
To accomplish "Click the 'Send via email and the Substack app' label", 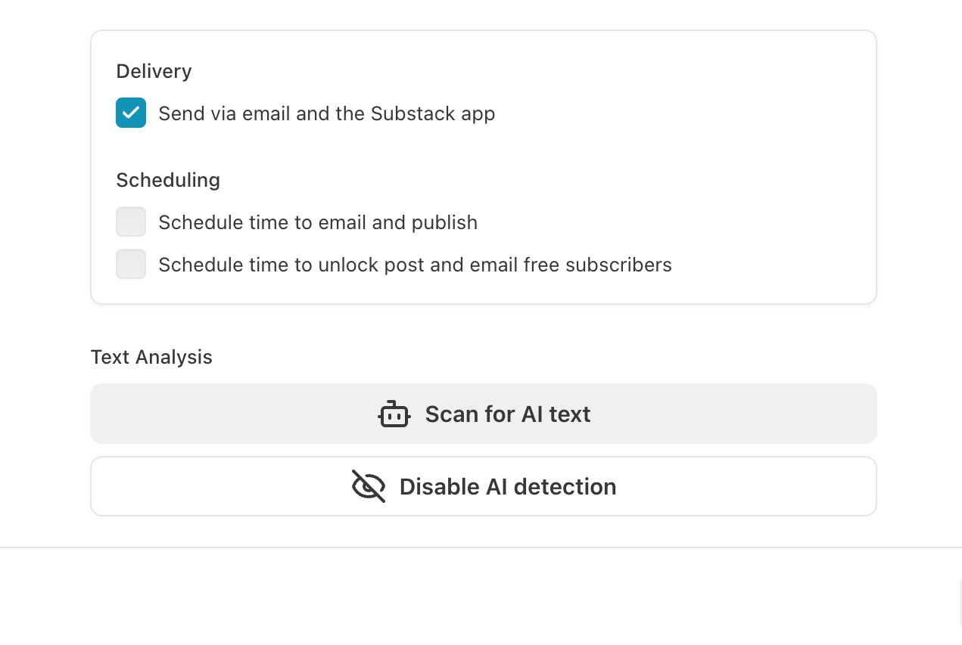I will pyautogui.click(x=327, y=113).
